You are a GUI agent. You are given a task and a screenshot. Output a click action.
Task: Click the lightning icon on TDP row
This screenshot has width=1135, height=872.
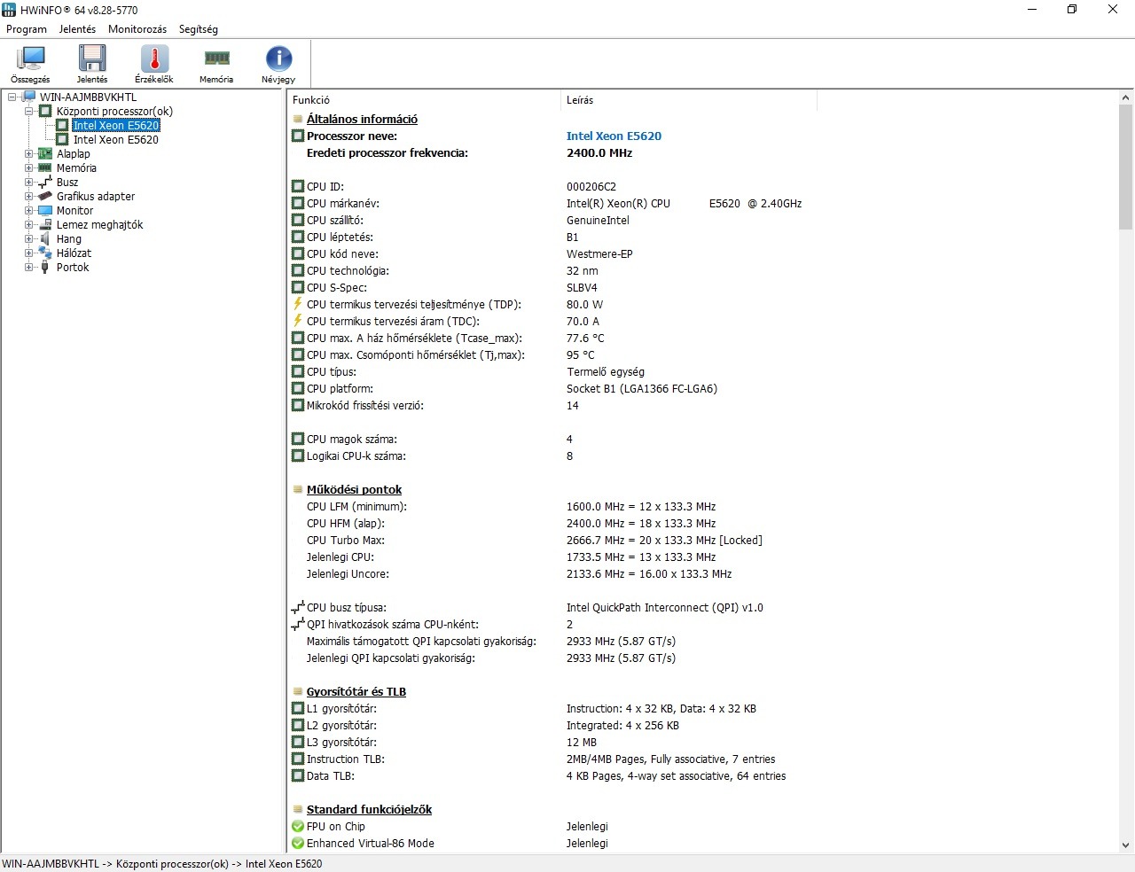tap(298, 304)
